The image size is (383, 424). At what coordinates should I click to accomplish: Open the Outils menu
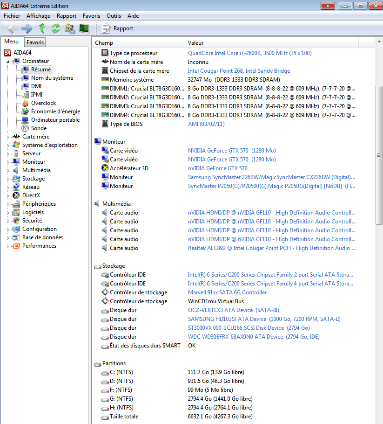coord(114,15)
